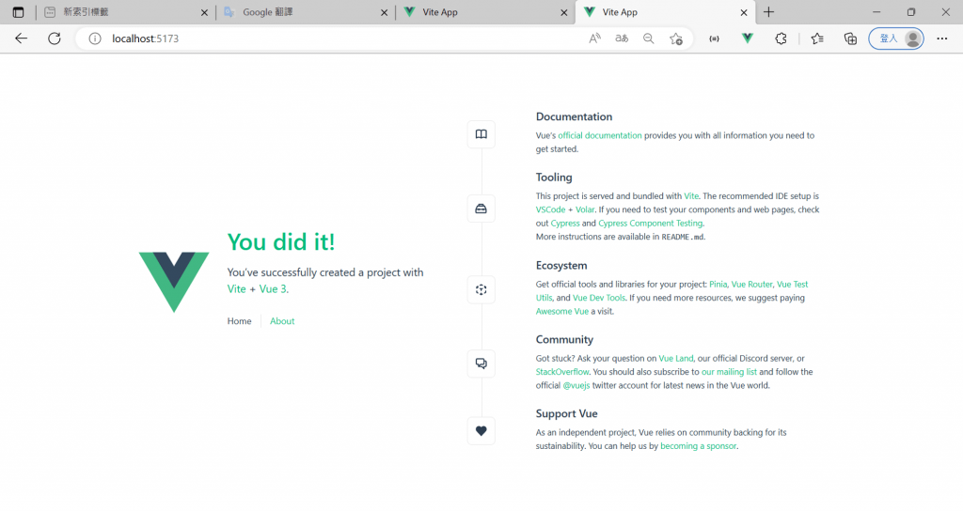963x511 pixels.
Task: Click the Vue logo image
Action: (174, 282)
